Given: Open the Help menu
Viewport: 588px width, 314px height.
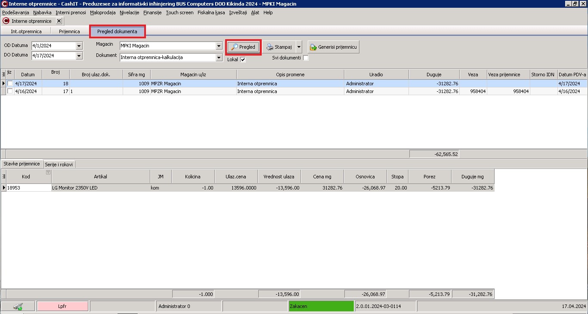Looking at the screenshot, I should click(x=268, y=12).
